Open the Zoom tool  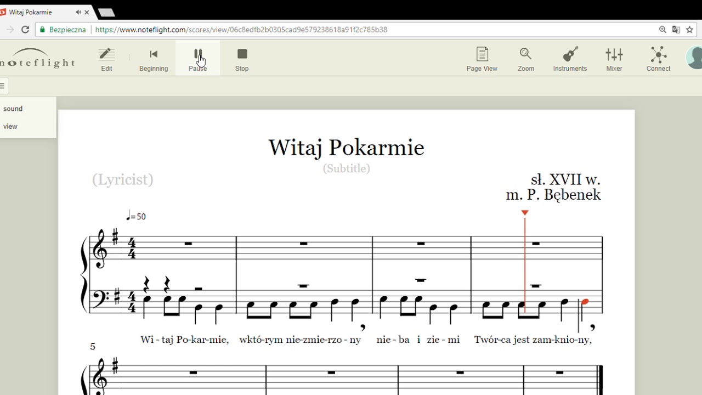[x=525, y=59]
